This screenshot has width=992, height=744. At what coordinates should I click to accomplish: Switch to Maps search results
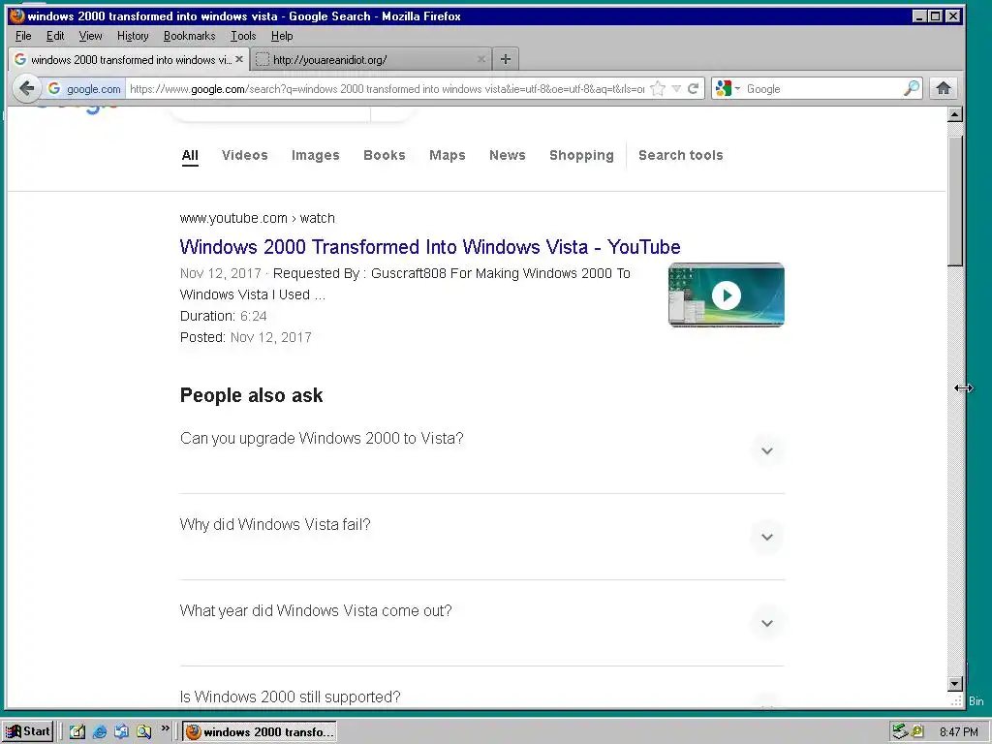(448, 155)
